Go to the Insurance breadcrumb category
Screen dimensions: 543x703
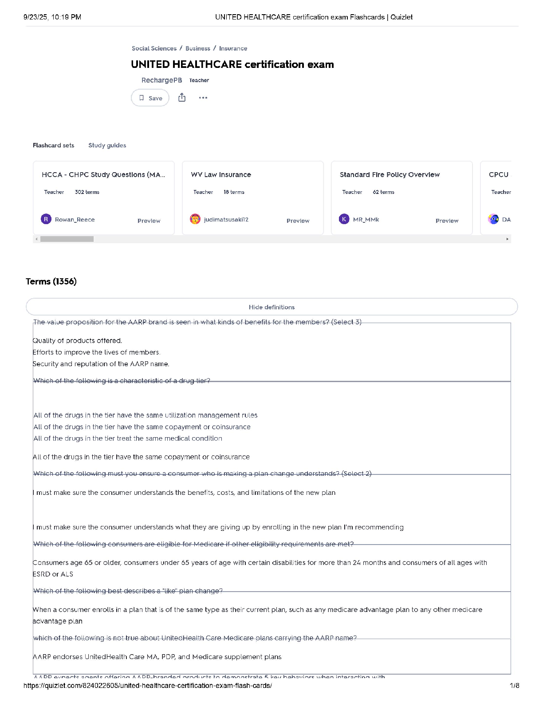[x=233, y=48]
